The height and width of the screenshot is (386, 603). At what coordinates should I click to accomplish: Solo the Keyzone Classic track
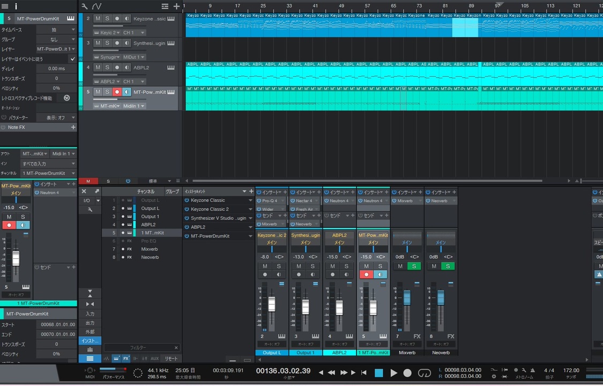(107, 19)
